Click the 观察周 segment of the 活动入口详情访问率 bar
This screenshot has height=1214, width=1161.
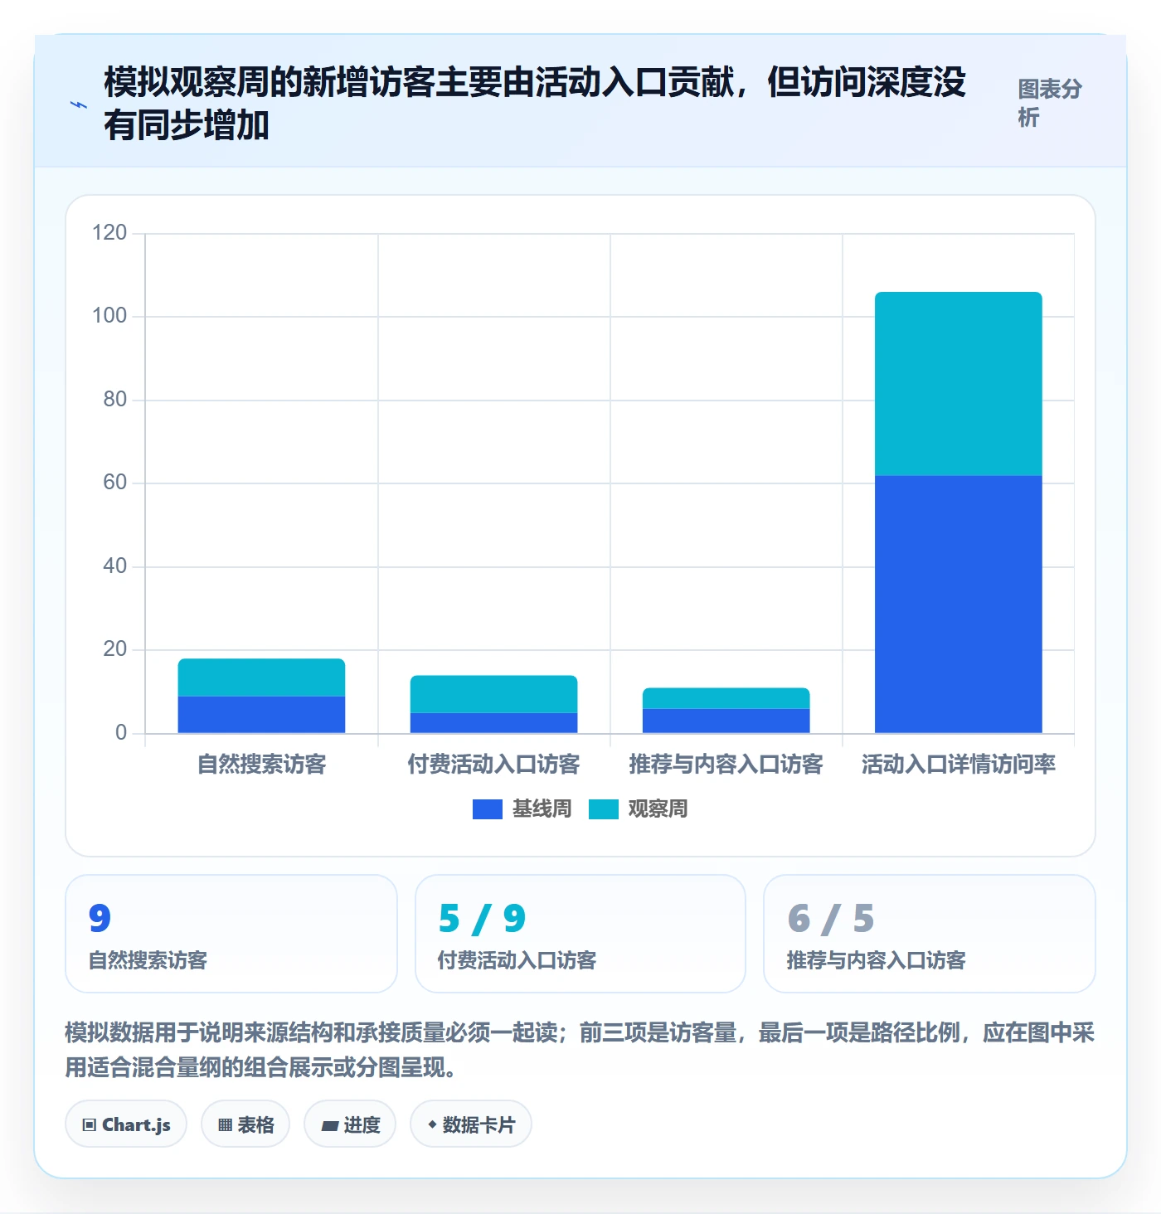pyautogui.click(x=958, y=384)
